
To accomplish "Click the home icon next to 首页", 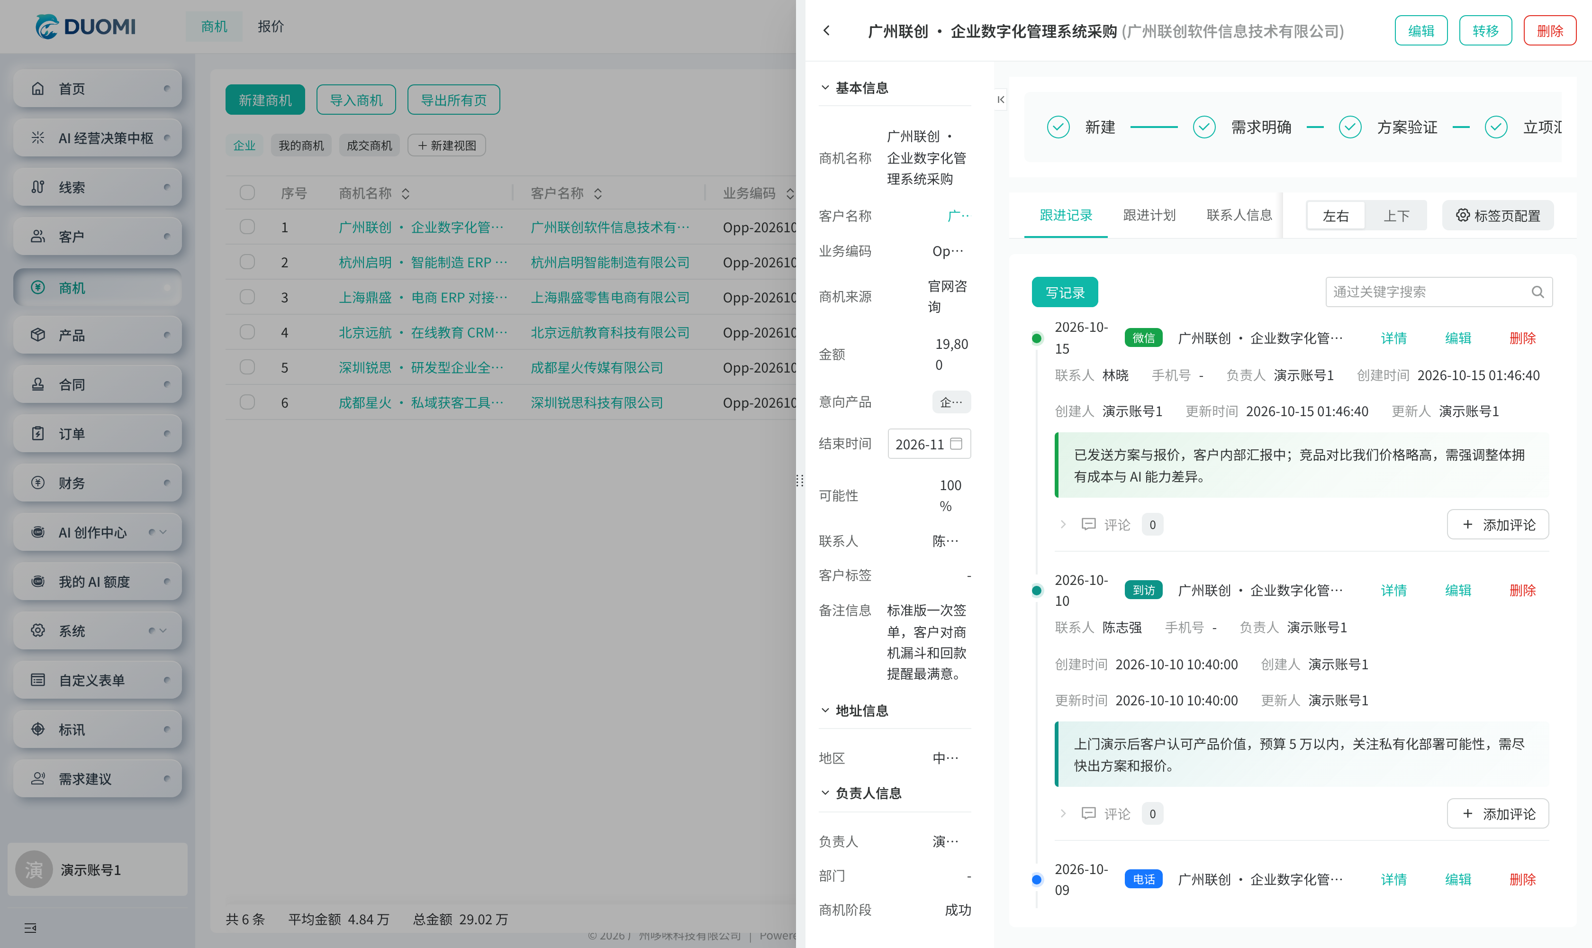I will point(38,88).
